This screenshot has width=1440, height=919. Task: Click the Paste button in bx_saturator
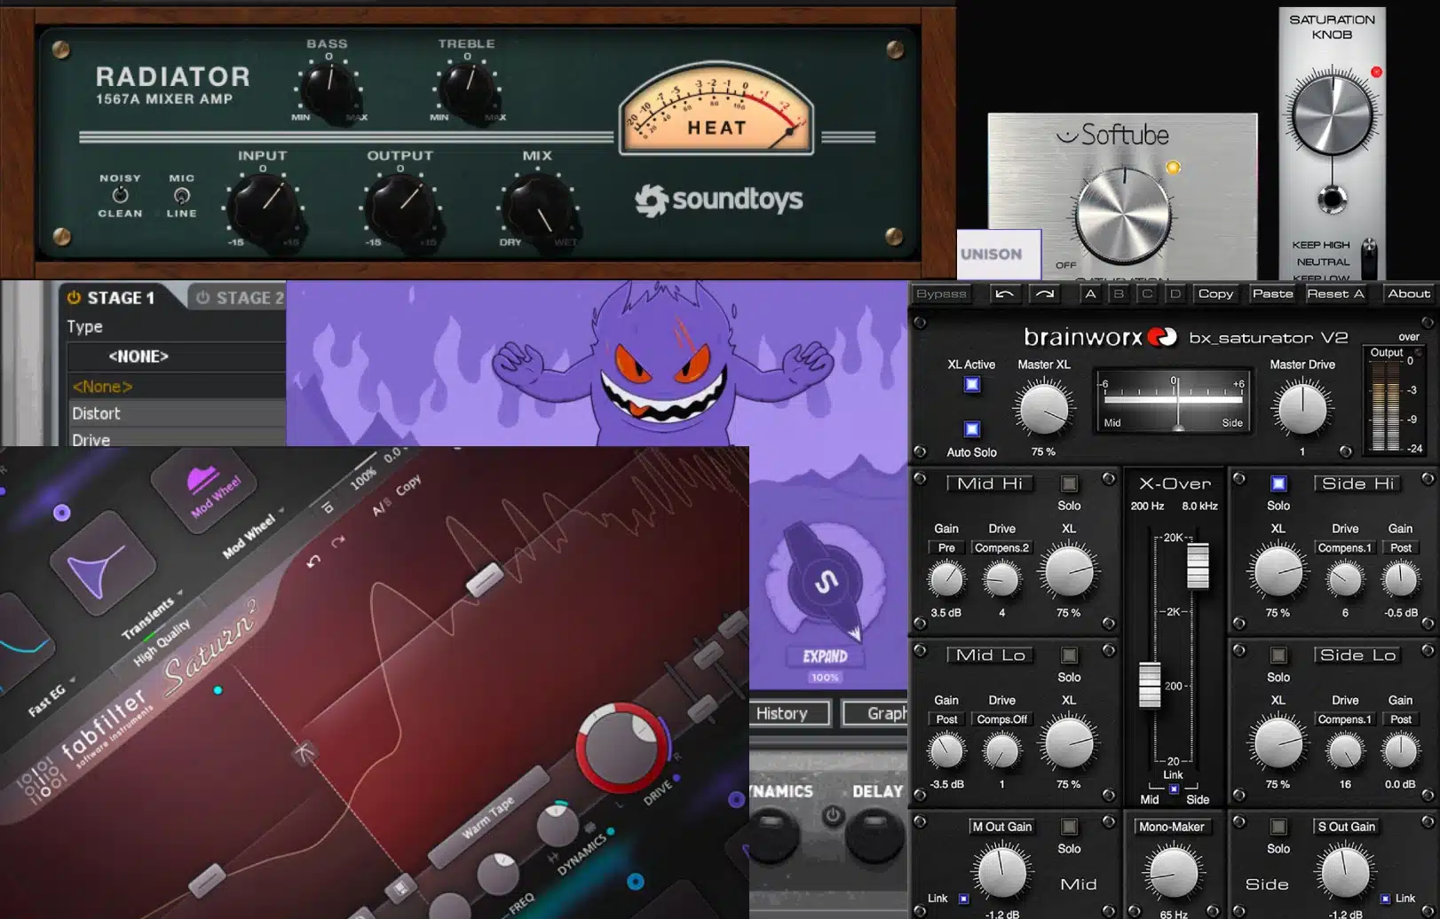pyautogui.click(x=1272, y=294)
